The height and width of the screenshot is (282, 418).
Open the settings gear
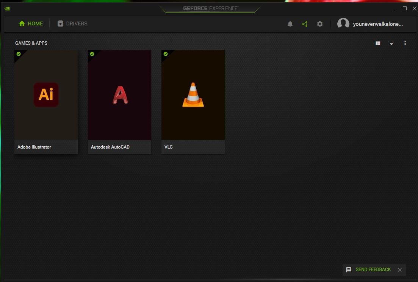(319, 24)
